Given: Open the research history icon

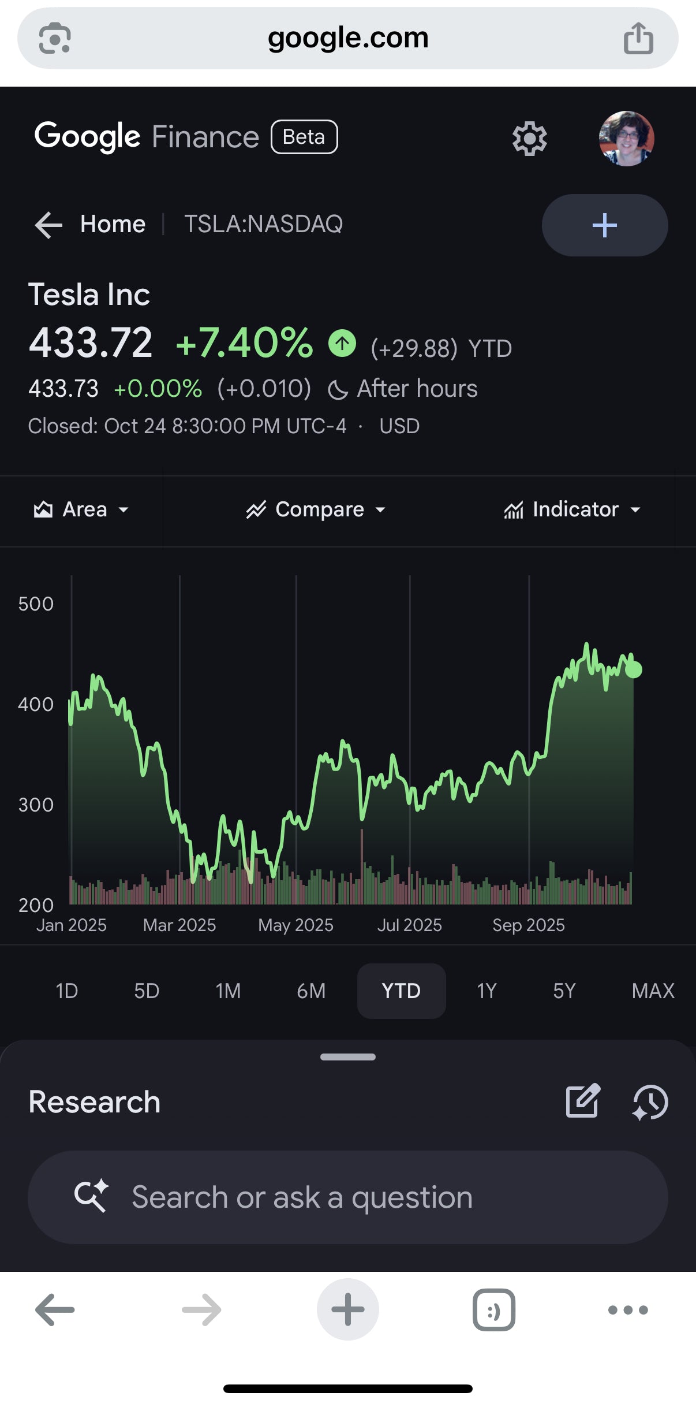Looking at the screenshot, I should point(650,1102).
